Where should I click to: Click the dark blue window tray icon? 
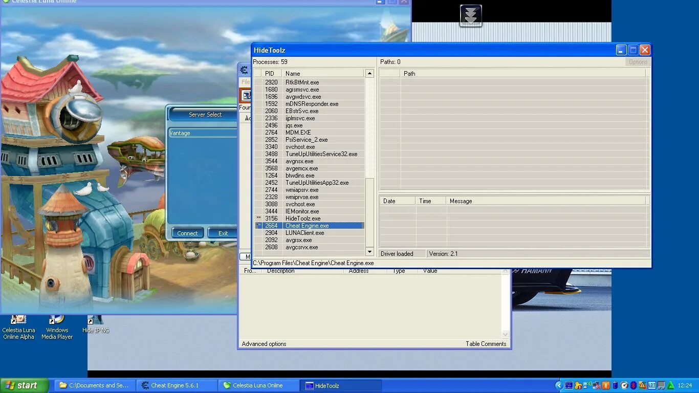click(569, 385)
